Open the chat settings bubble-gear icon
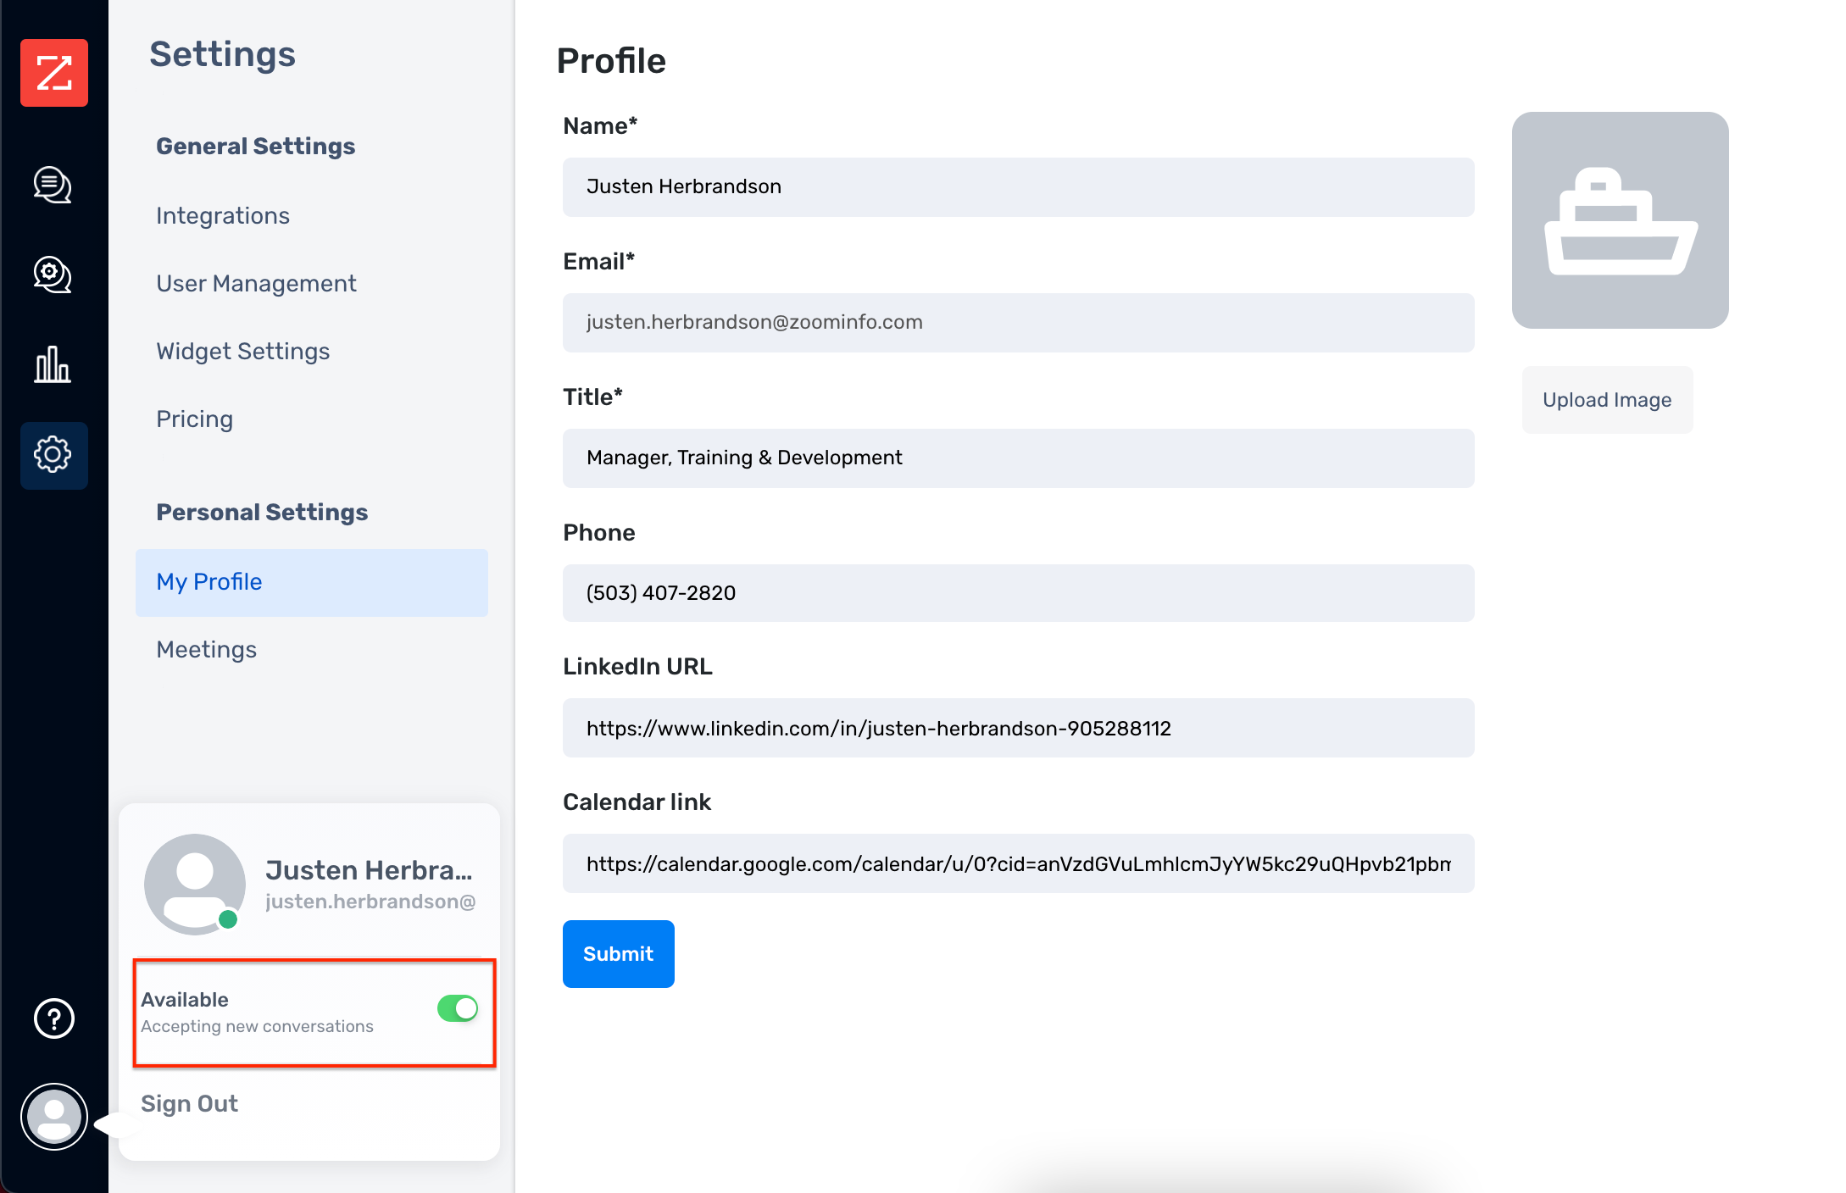1846x1193 pixels. [x=53, y=275]
